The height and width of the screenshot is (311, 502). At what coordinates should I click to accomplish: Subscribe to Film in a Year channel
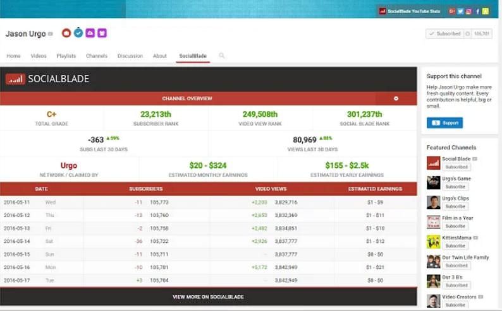pos(455,226)
